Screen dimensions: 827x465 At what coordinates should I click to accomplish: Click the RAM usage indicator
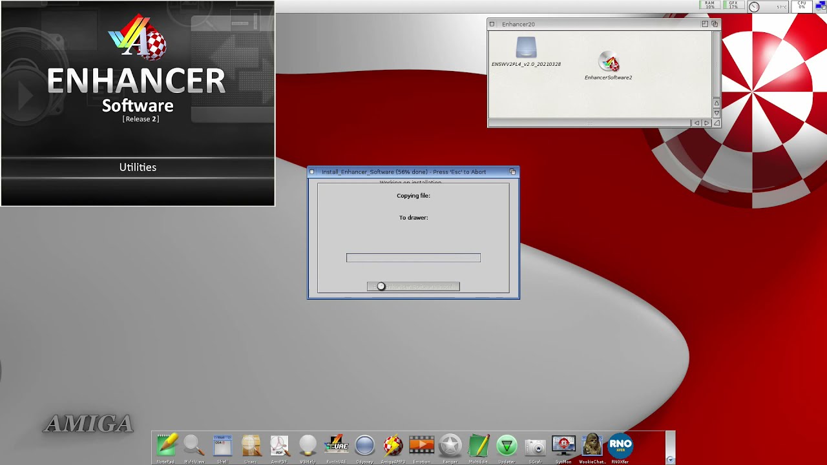coord(710,5)
